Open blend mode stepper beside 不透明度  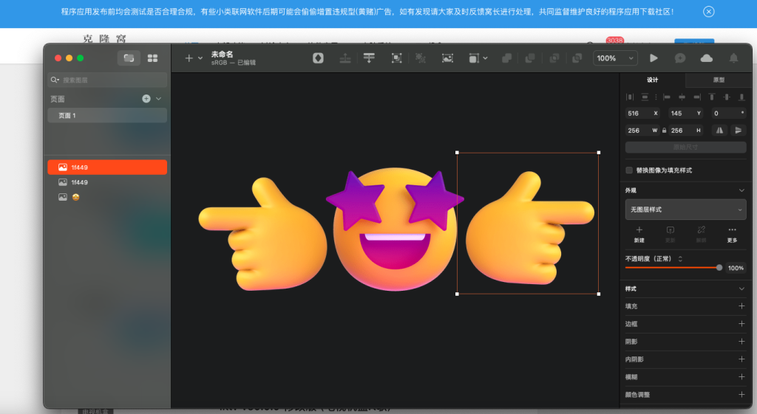[680, 259]
